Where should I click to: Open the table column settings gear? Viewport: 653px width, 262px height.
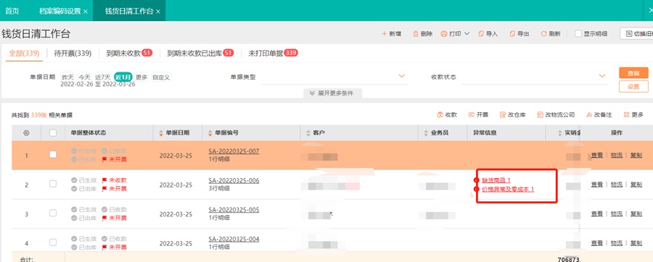(x=26, y=133)
